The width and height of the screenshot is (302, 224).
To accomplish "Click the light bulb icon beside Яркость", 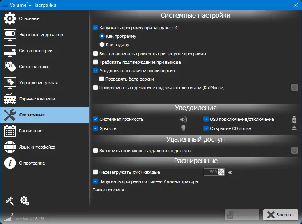I will (x=183, y=128).
